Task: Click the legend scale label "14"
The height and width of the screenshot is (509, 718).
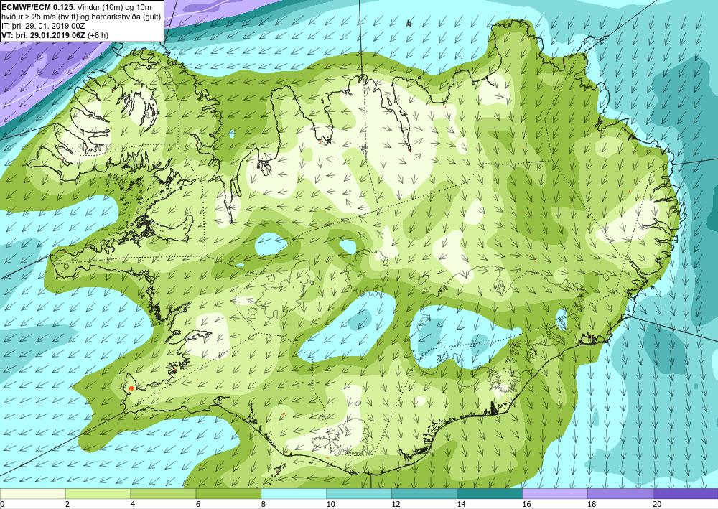Action: click(x=461, y=505)
